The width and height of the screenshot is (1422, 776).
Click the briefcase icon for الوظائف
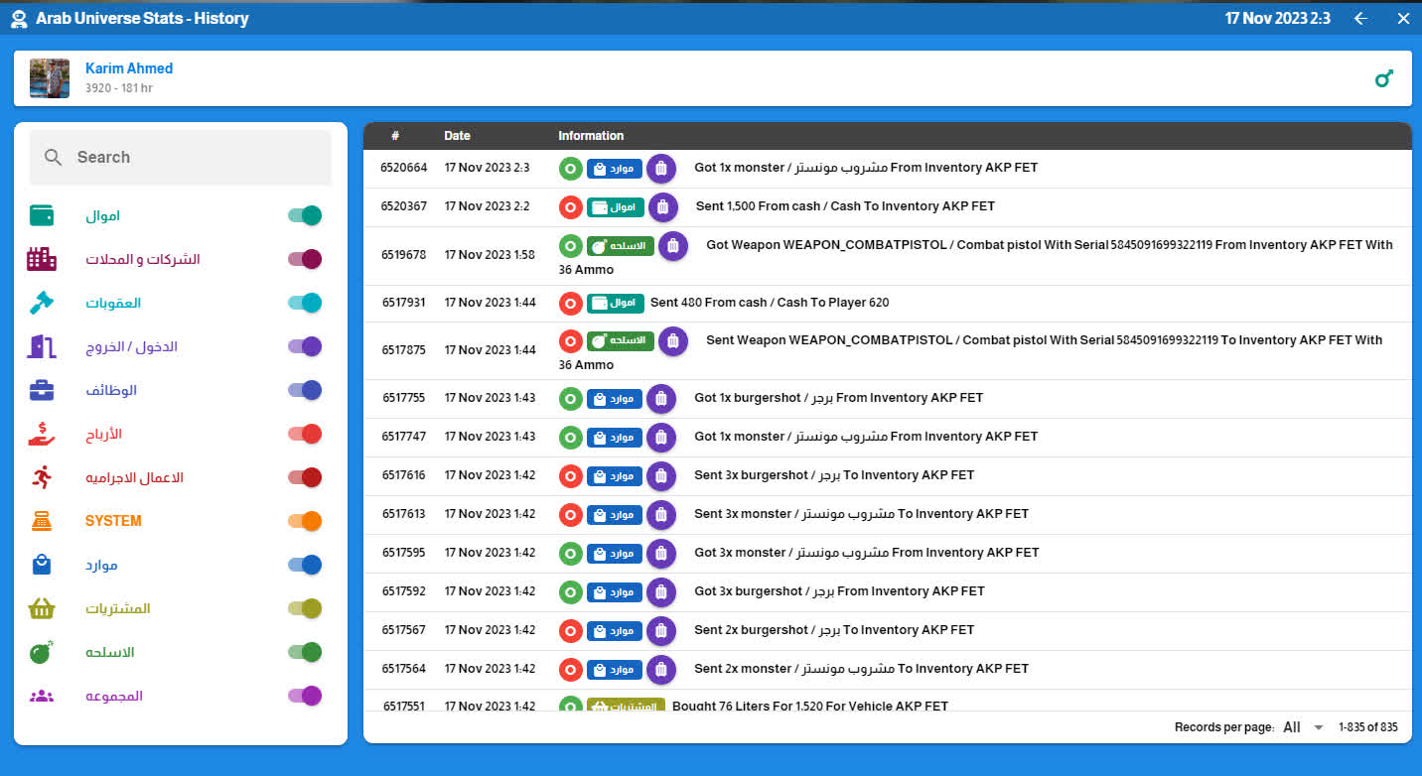pyautogui.click(x=42, y=390)
